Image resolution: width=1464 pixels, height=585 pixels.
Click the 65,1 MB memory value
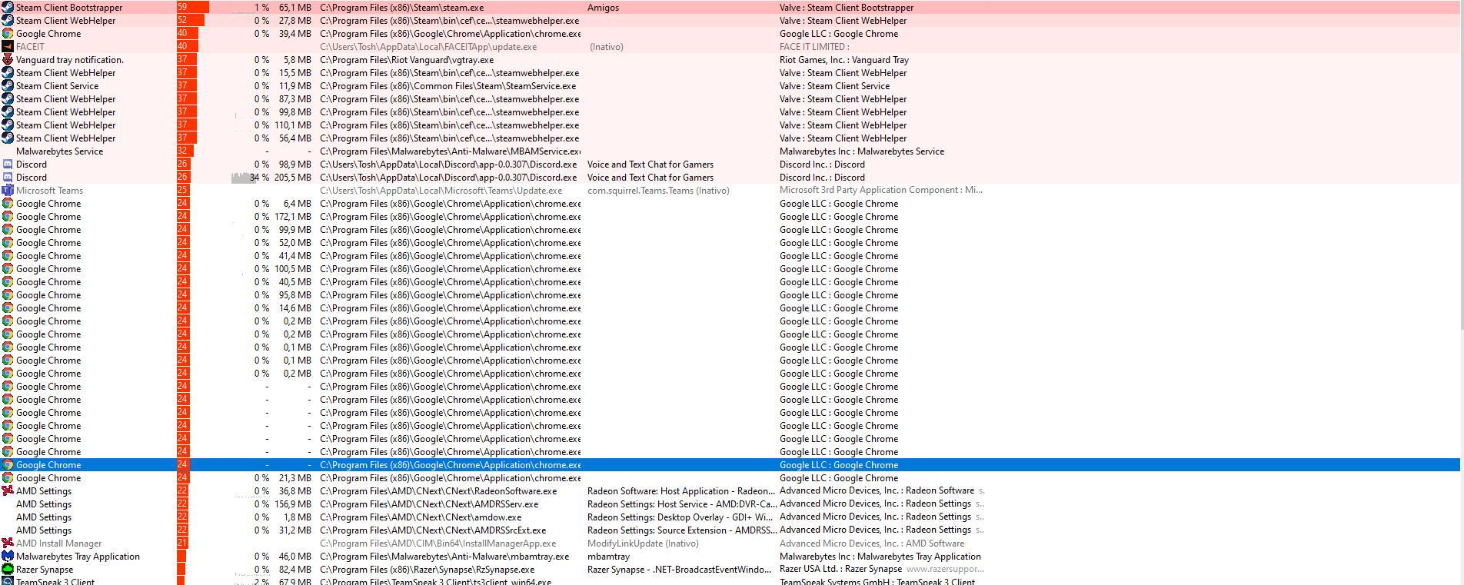pyautogui.click(x=295, y=8)
